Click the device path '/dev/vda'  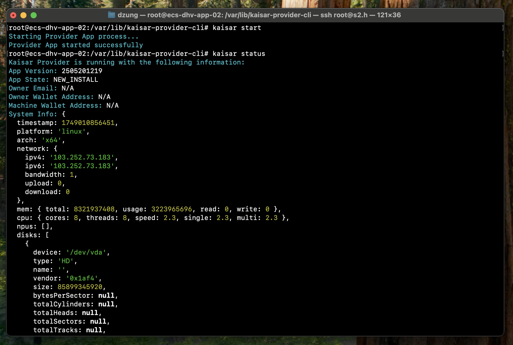[x=86, y=252]
